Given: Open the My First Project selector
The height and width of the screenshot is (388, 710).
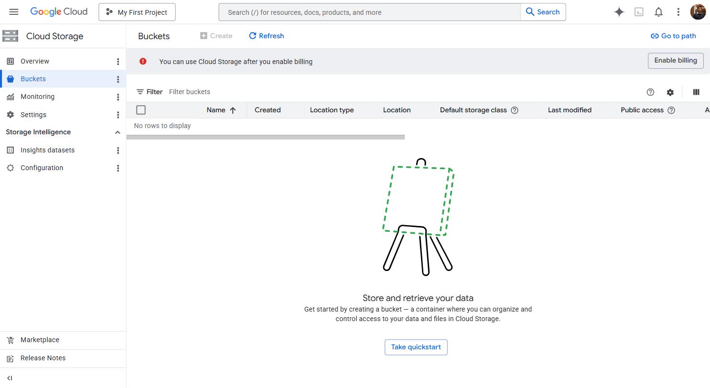Looking at the screenshot, I should coord(137,12).
